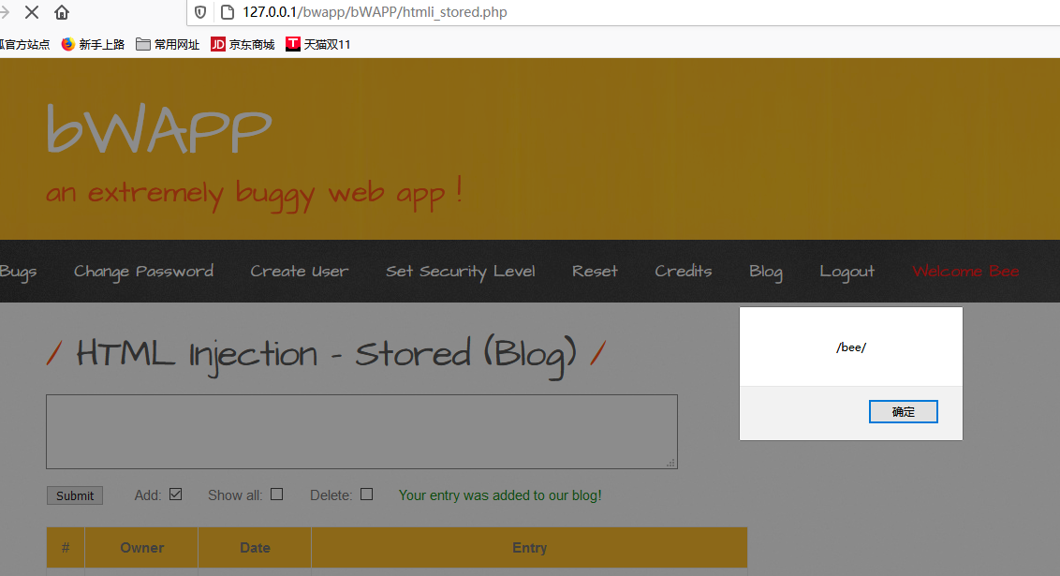The width and height of the screenshot is (1060, 576).
Task: Click the HTML Injection Stored heading
Action: [x=327, y=354]
